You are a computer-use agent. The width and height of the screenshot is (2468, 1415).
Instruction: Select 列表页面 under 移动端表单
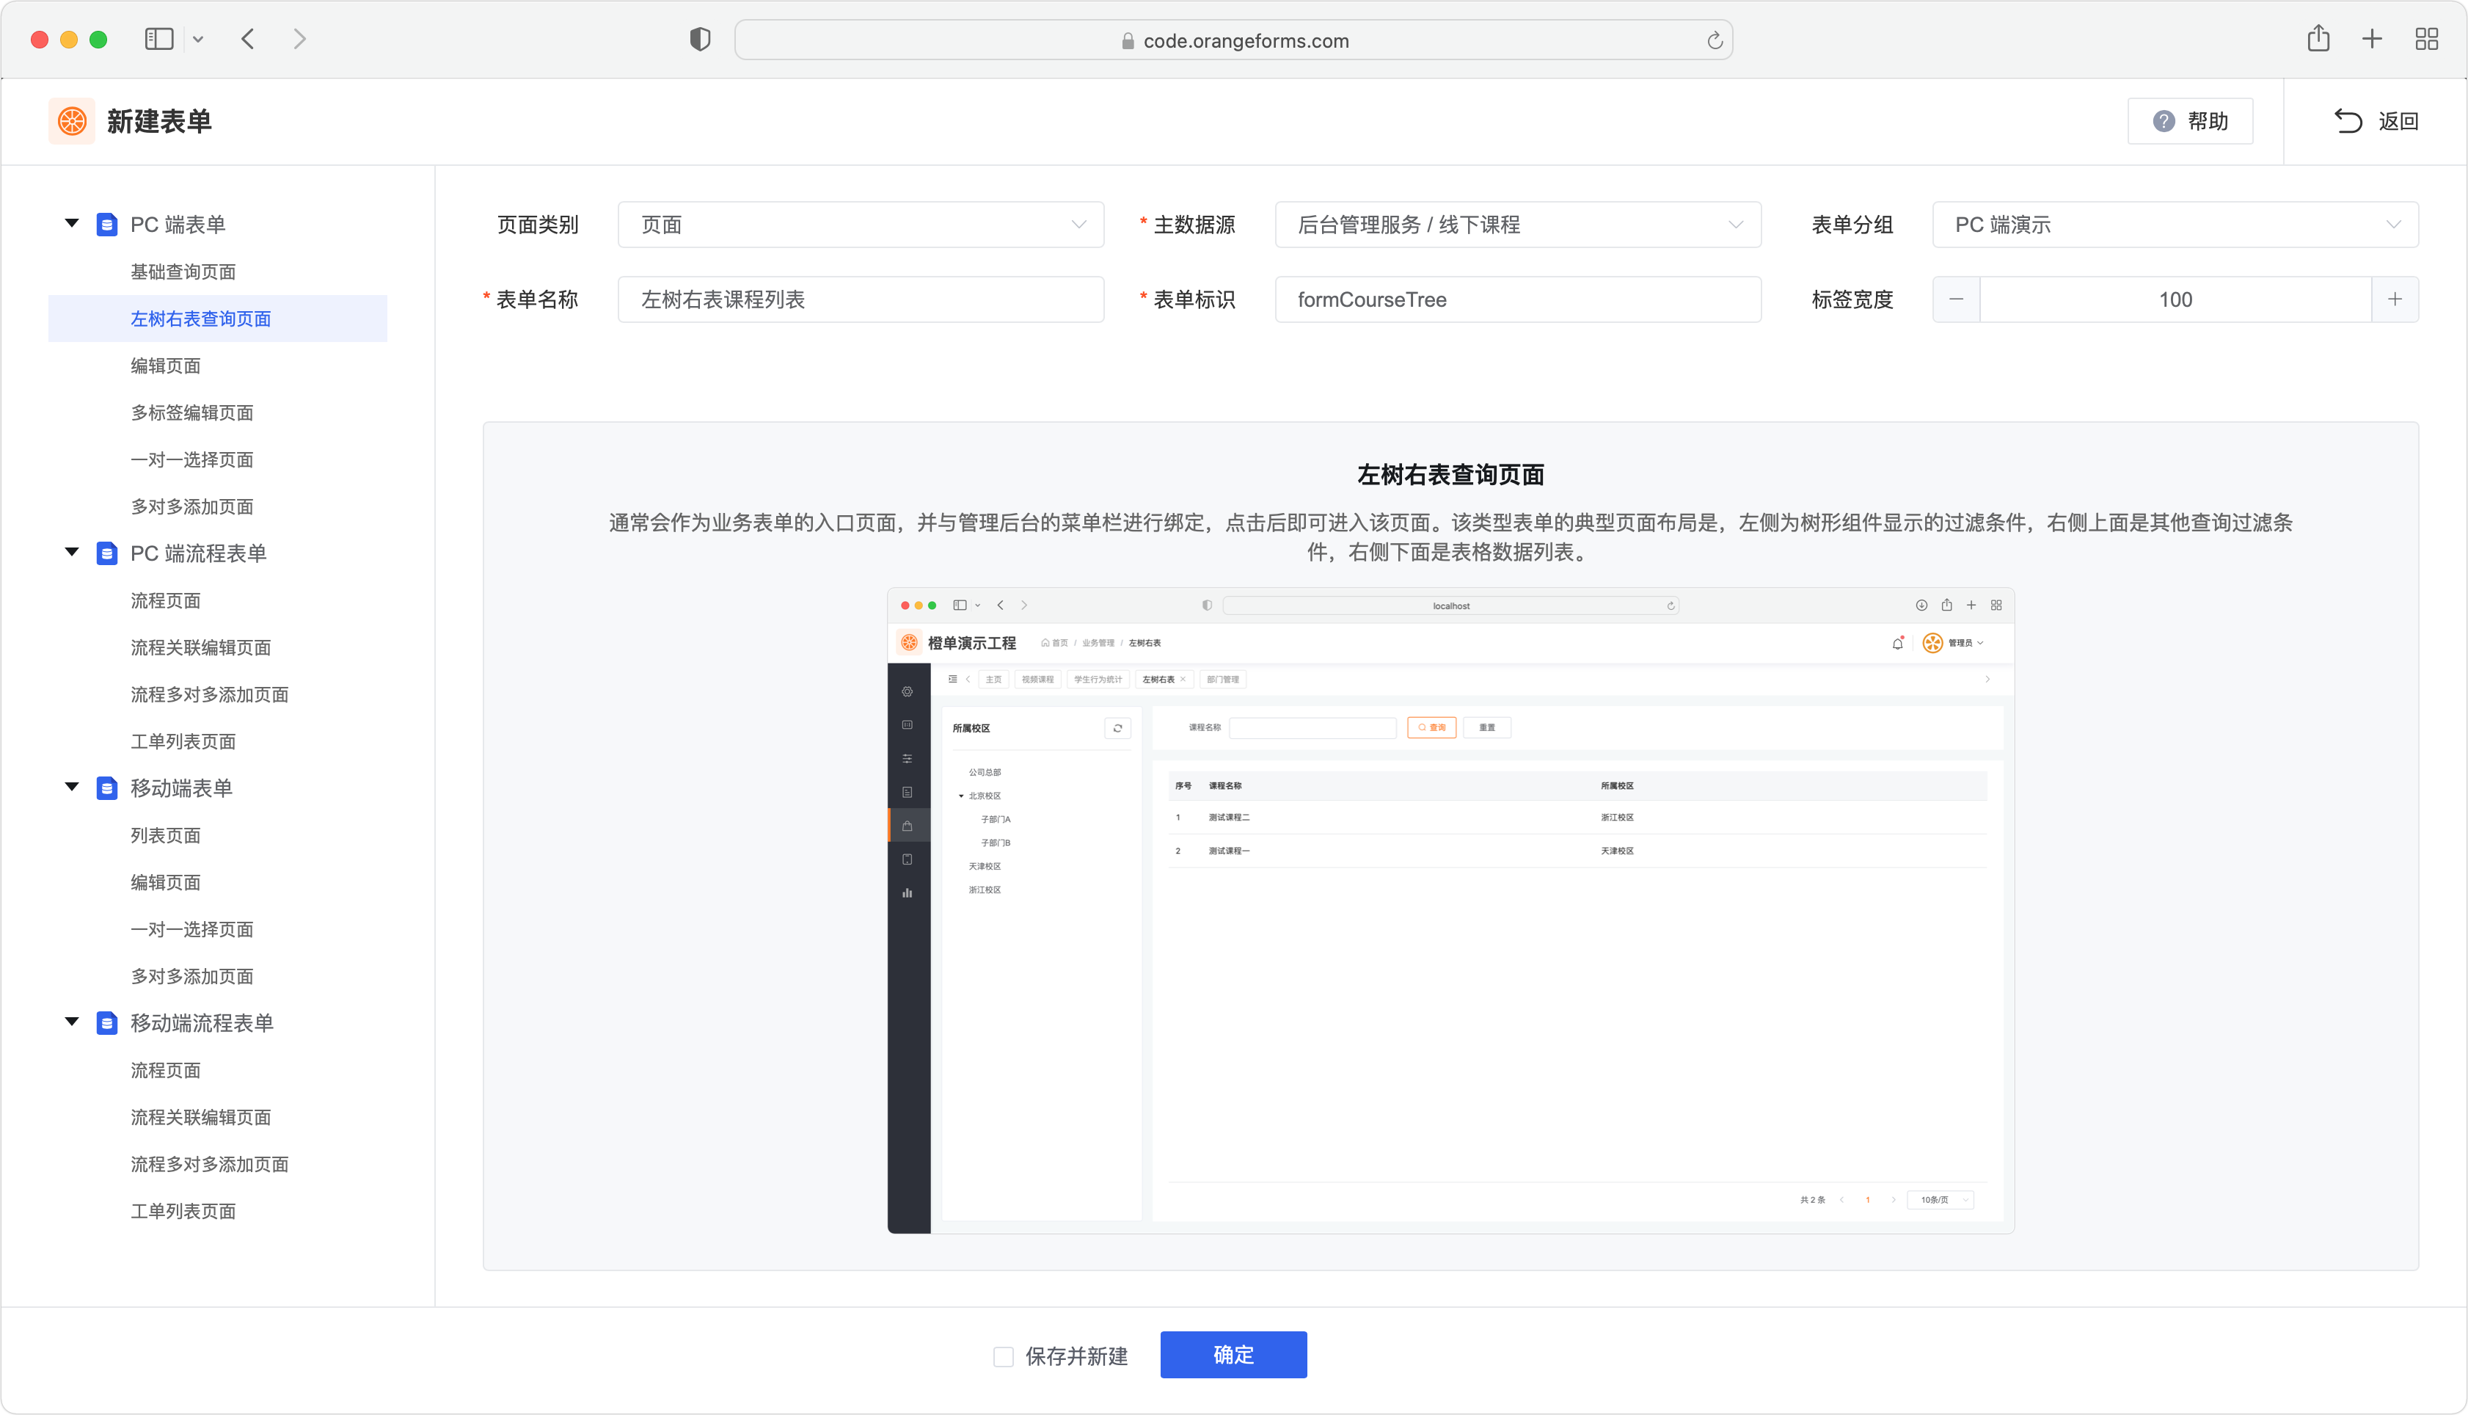coord(166,836)
